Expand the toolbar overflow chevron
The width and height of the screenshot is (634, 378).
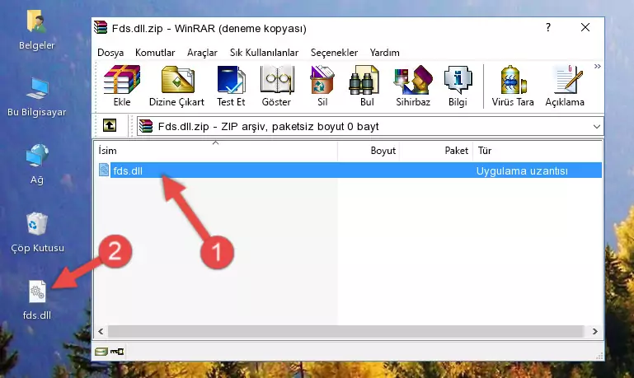(597, 67)
